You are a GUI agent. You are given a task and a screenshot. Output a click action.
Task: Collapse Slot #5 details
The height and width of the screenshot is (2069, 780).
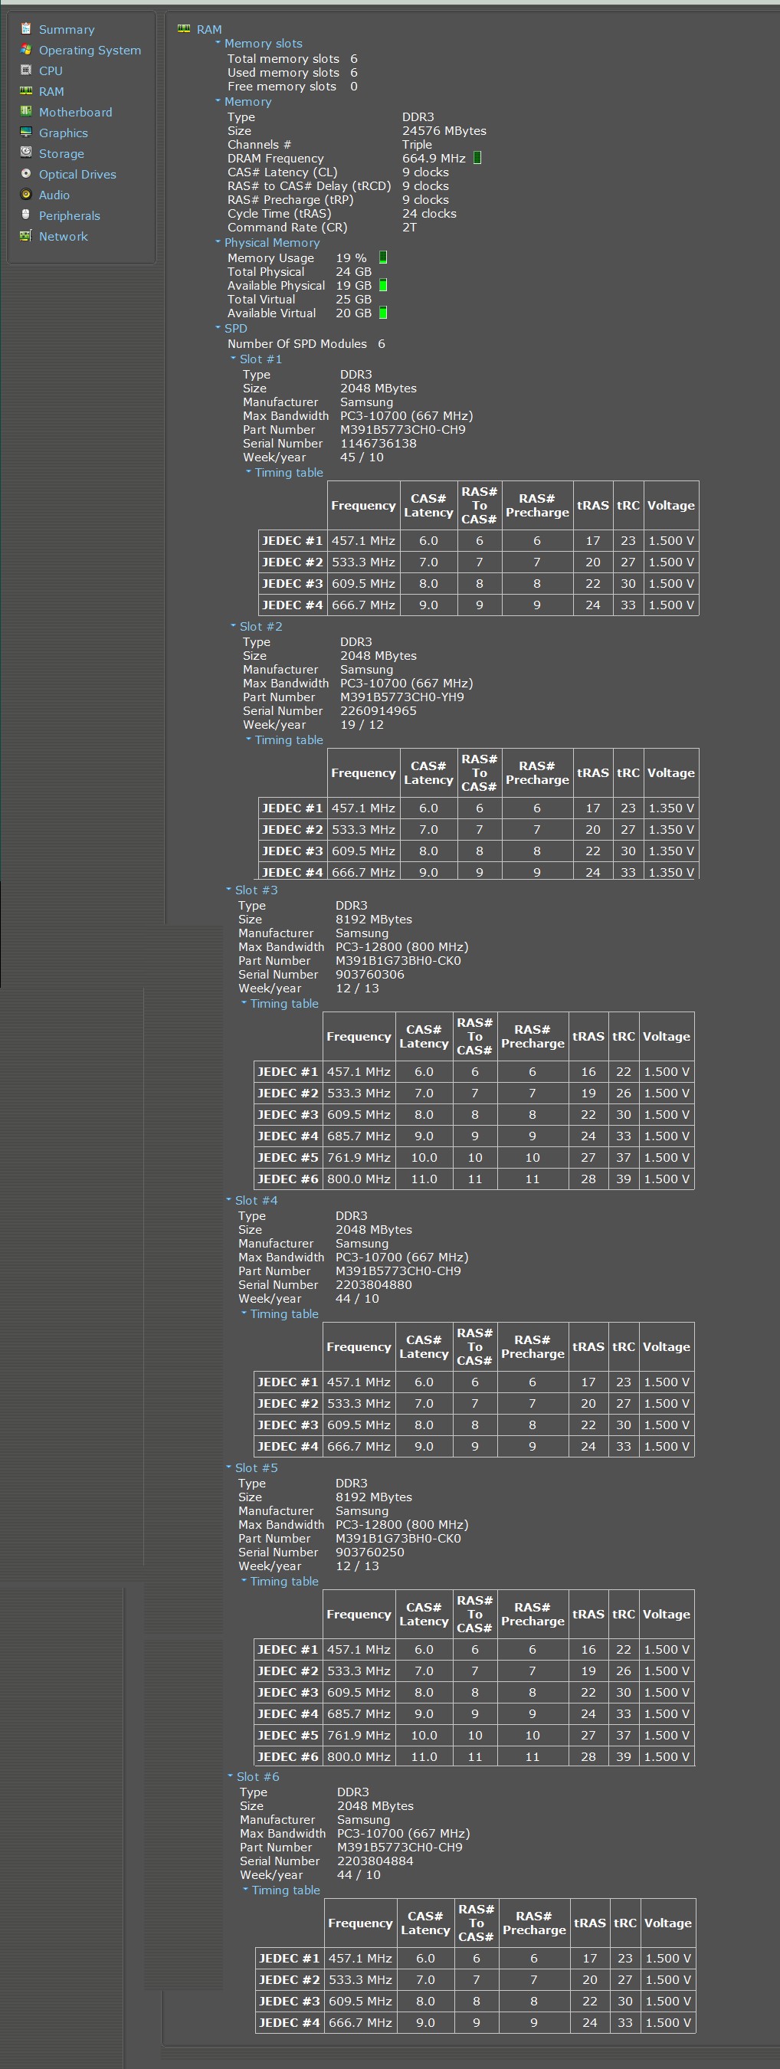228,1467
